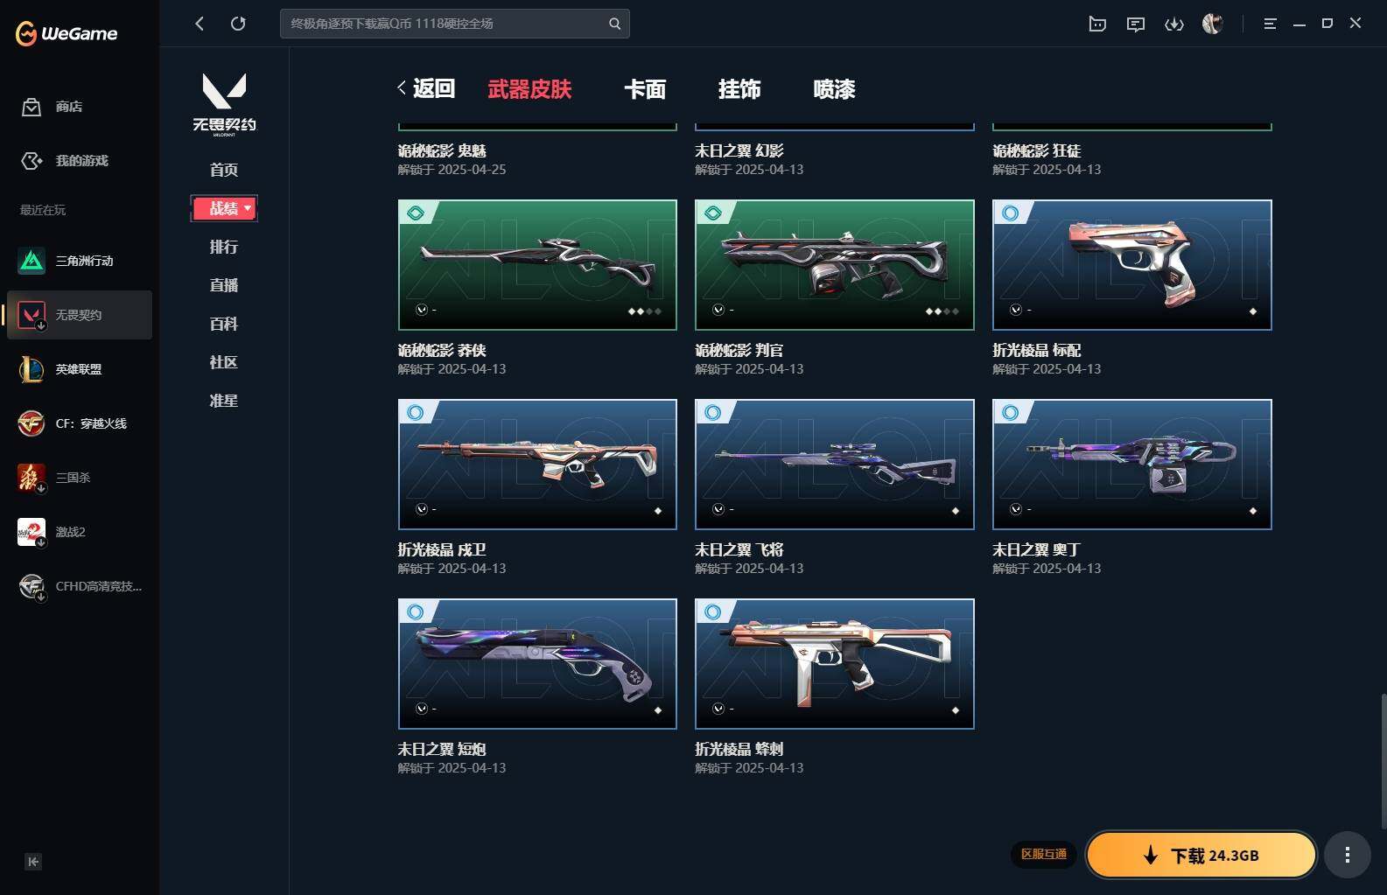Click the 诡秘蛇影 判官 name label
The height and width of the screenshot is (895, 1387).
[x=739, y=351]
